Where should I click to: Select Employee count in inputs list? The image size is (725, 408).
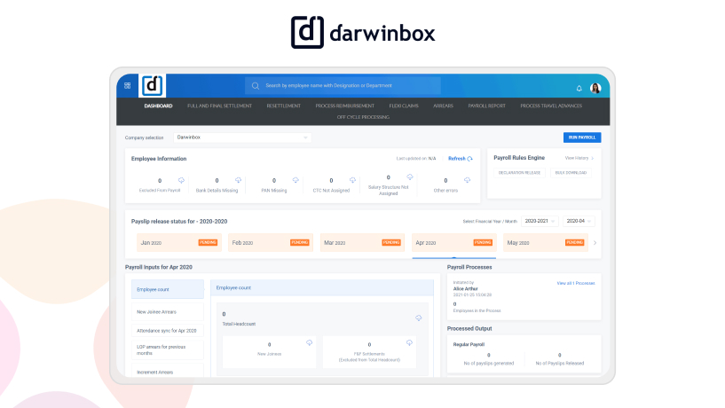click(x=168, y=289)
